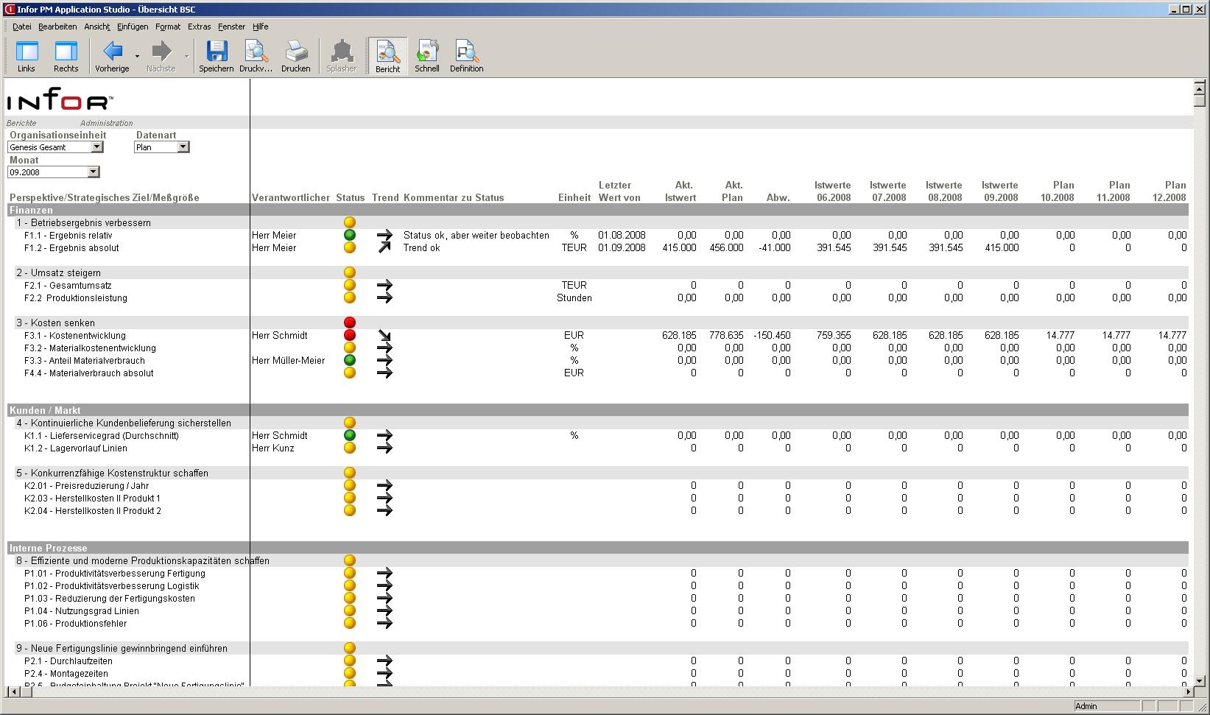Open the Extras menu
Screen dimensions: 1210x715
point(199,27)
